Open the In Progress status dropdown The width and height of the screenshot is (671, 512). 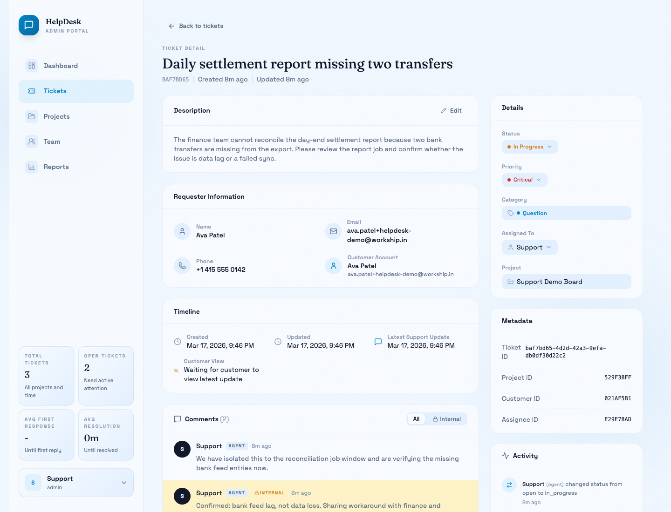click(x=530, y=147)
